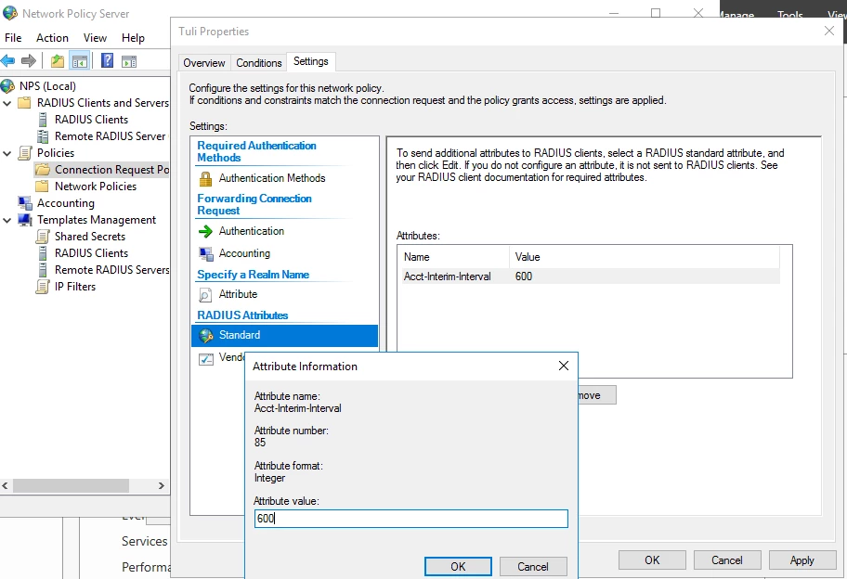Close the Tuli Properties window
This screenshot has width=847, height=579.
829,31
